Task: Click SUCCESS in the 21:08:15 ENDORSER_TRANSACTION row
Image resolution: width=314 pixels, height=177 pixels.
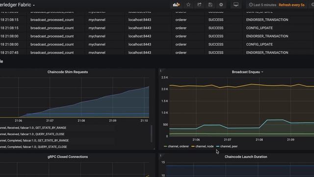Action: tap(216, 20)
